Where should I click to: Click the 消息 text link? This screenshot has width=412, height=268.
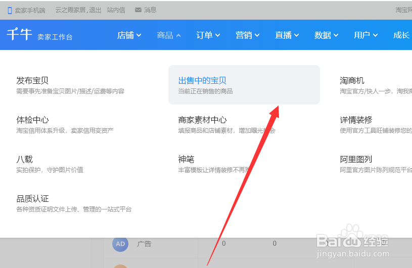[150, 10]
